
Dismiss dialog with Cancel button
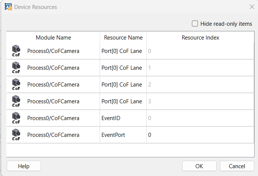click(x=237, y=166)
